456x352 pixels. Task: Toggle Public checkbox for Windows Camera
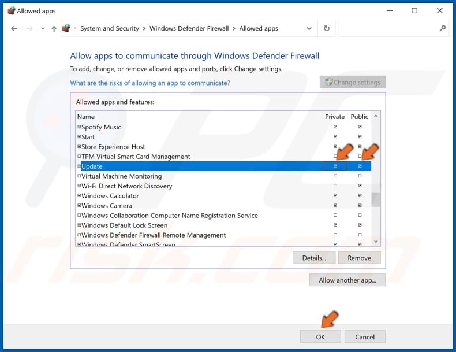click(x=360, y=205)
